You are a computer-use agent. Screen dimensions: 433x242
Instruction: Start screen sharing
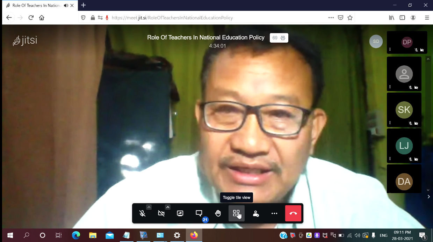(x=180, y=213)
